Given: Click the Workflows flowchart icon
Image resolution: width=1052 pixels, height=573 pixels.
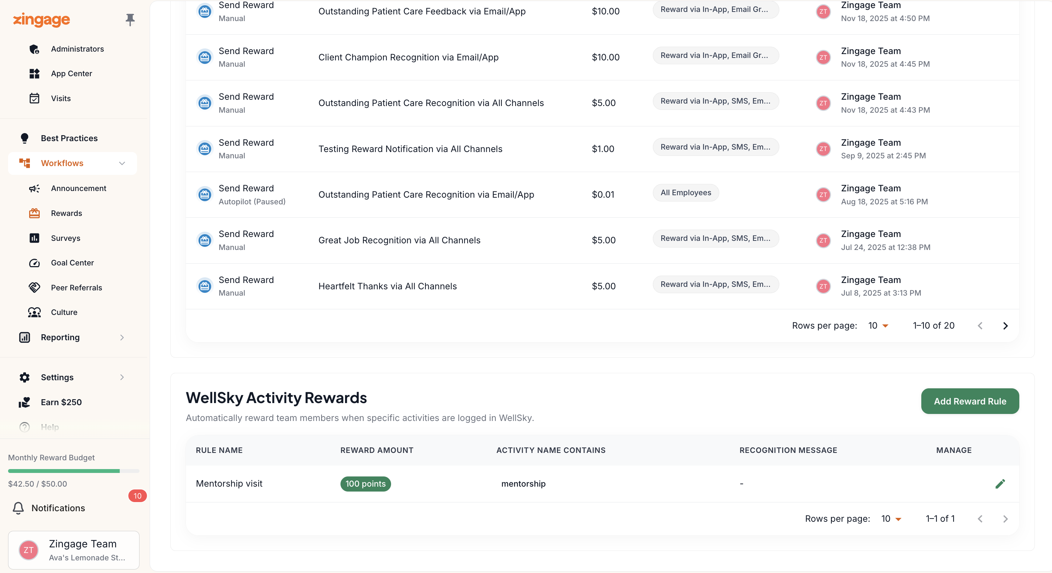Looking at the screenshot, I should coord(25,163).
